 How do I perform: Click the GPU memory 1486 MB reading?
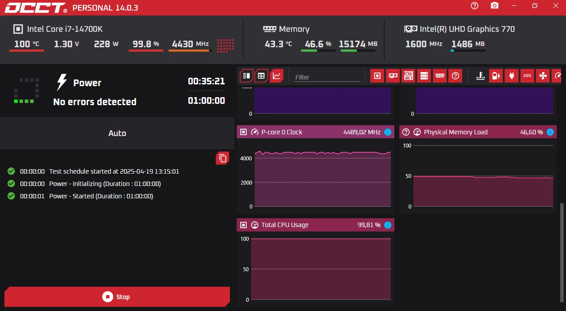click(x=468, y=44)
